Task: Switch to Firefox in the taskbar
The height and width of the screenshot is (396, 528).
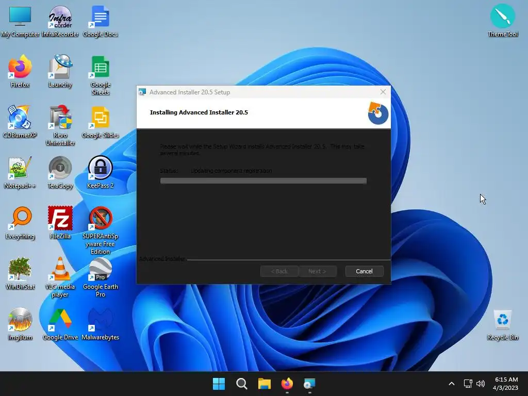Action: coord(287,384)
